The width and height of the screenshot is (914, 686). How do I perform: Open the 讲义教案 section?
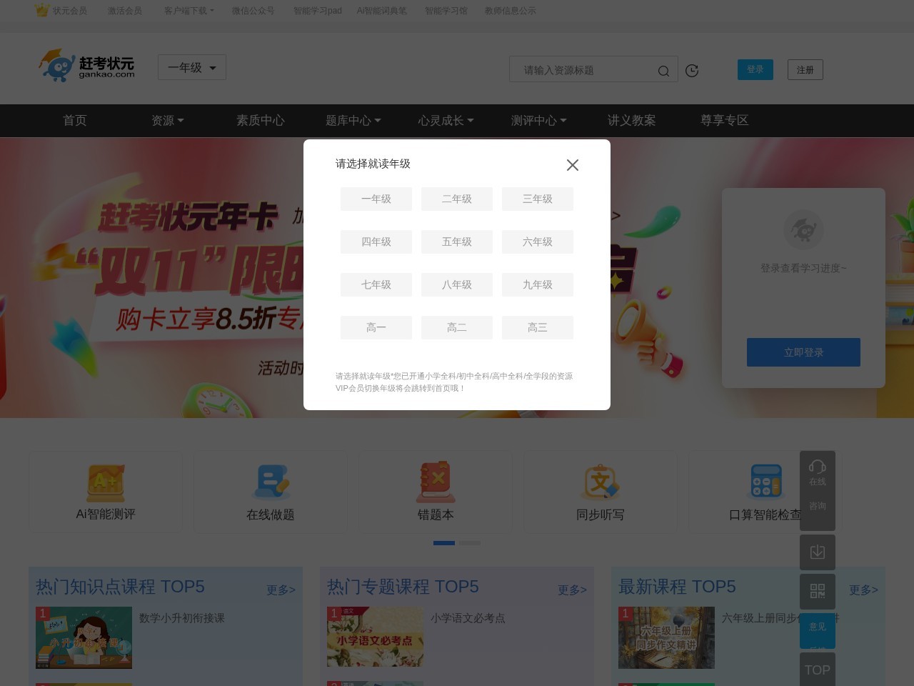pos(631,121)
